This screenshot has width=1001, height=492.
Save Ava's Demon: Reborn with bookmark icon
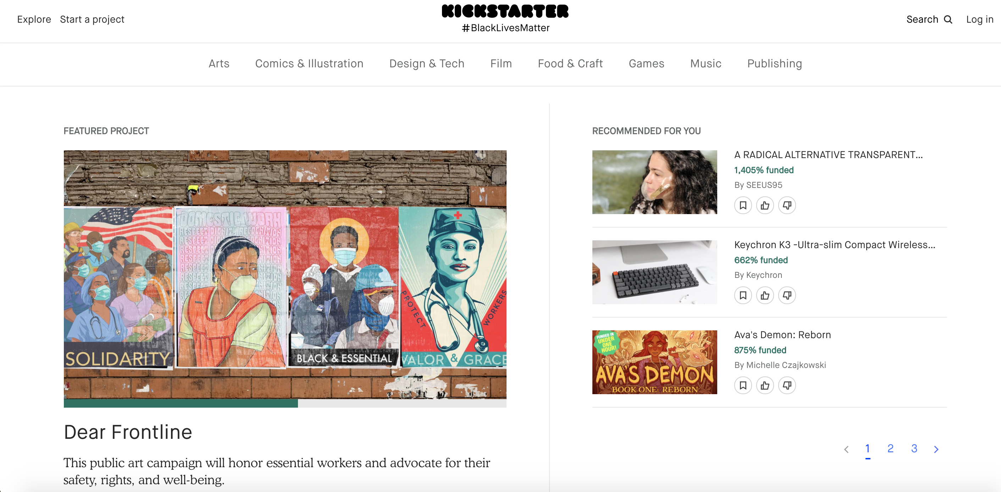(743, 386)
